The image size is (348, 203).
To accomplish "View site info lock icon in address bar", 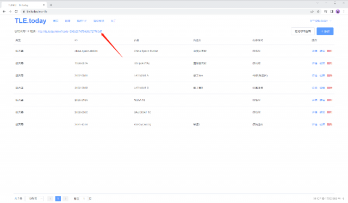I will (23, 11).
